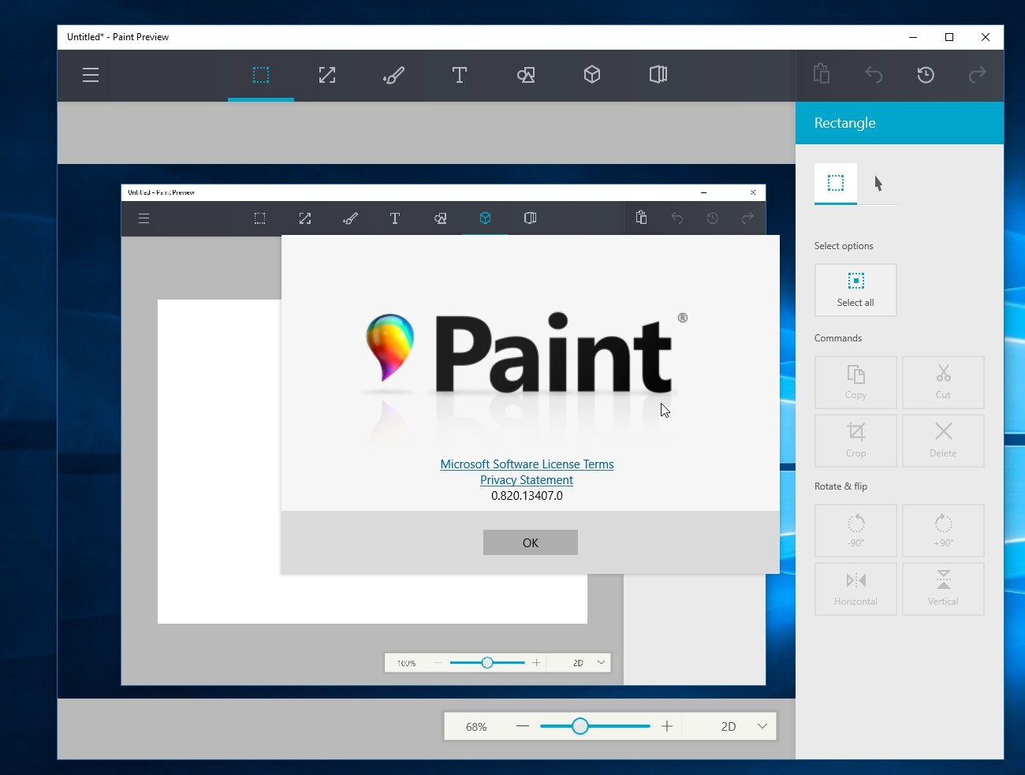
Task: Switch to the cursor selection mode
Action: point(878,184)
